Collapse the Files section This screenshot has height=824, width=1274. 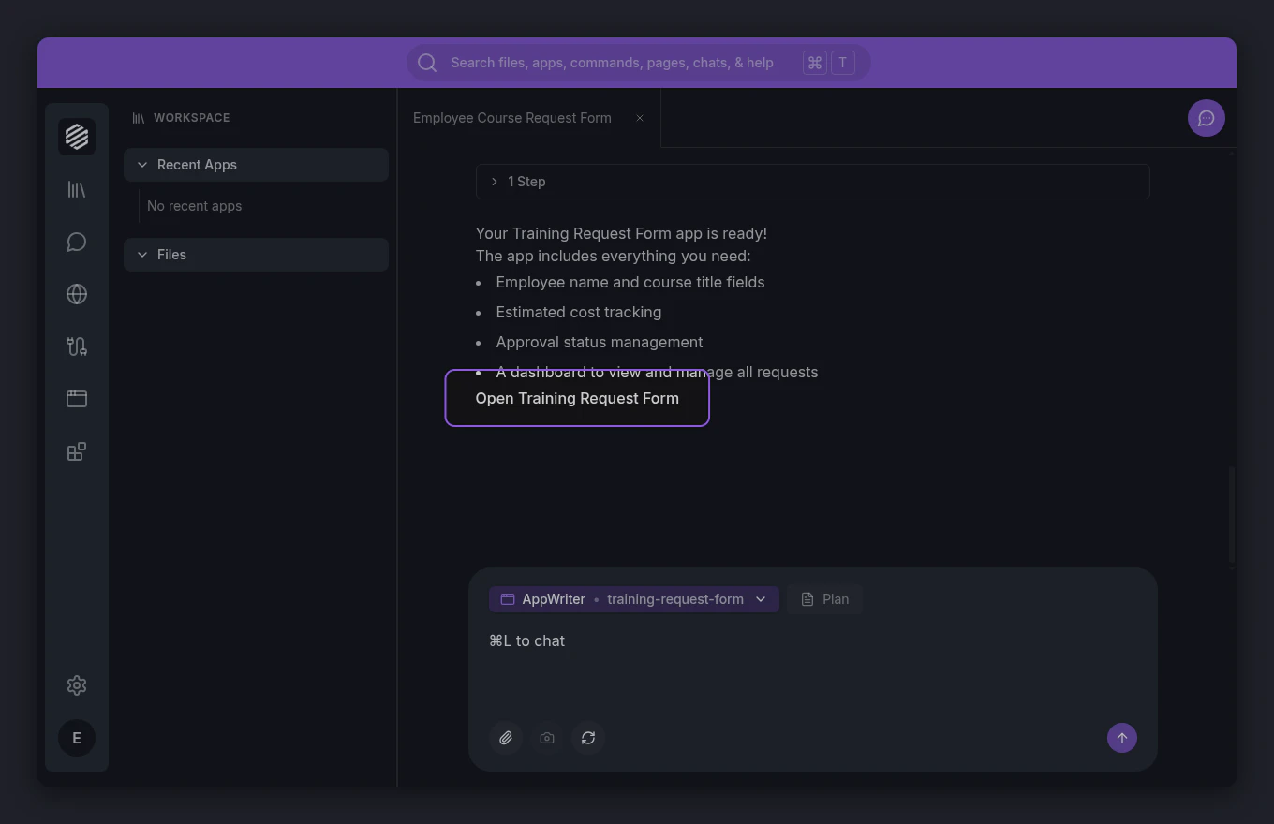pyautogui.click(x=256, y=255)
